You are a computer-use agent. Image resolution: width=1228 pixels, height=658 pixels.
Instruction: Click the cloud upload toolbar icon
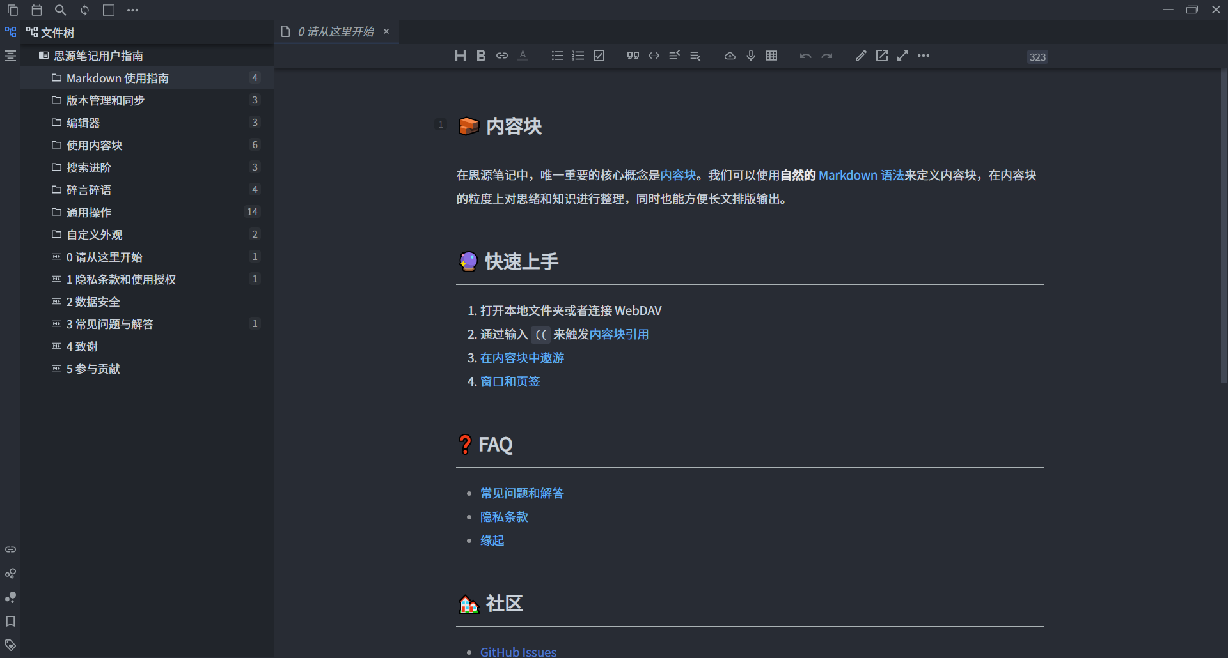coord(730,56)
